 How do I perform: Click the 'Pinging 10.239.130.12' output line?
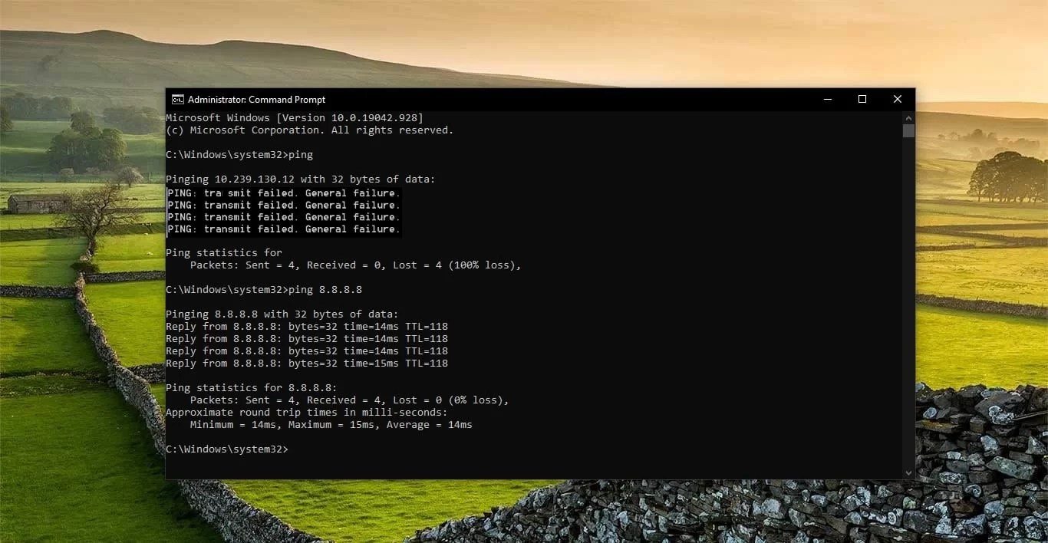click(299, 179)
